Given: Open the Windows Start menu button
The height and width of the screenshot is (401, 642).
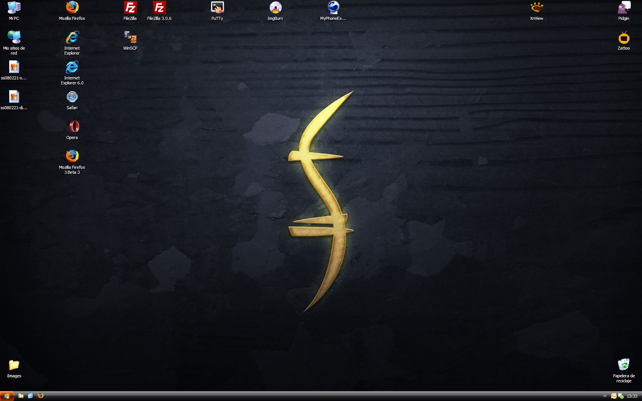Looking at the screenshot, I should (x=7, y=396).
